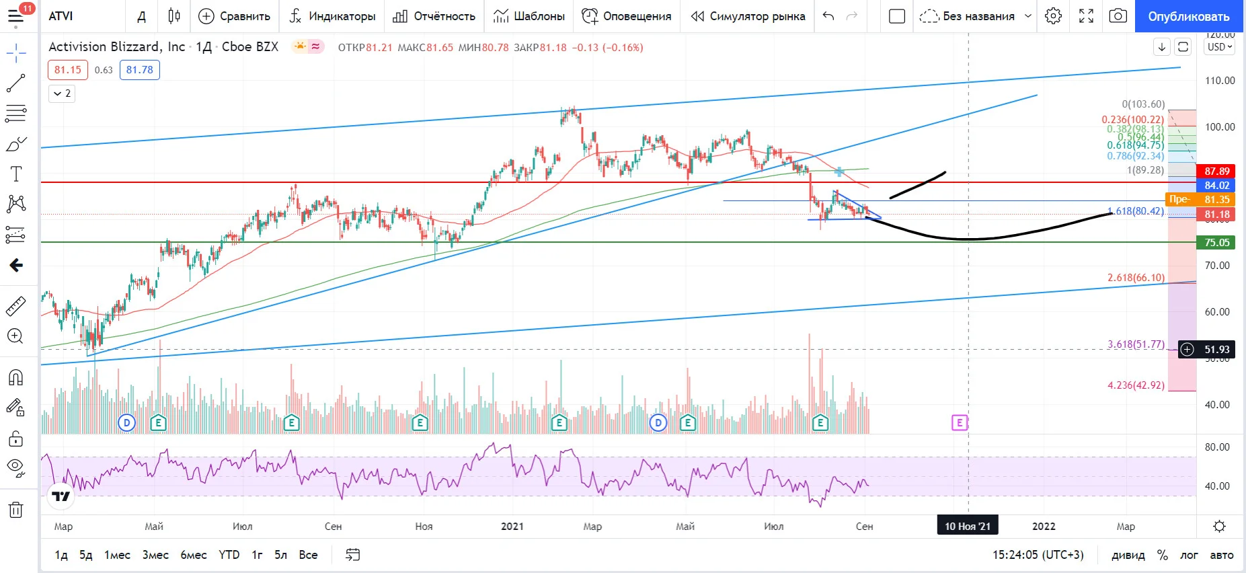Select the trend line drawing tool
Viewport: 1246px width, 573px height.
pos(15,83)
